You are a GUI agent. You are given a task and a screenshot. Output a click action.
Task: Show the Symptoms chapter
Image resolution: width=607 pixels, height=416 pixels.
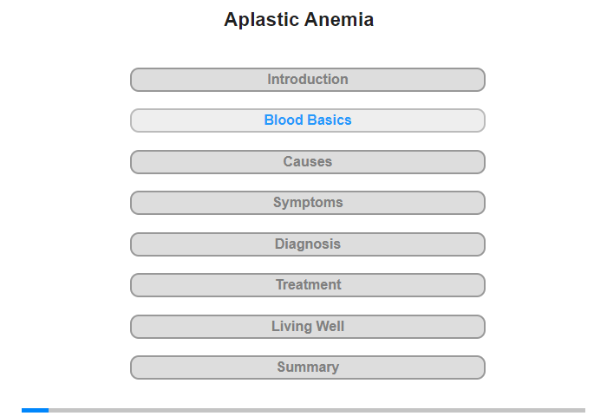tap(307, 203)
